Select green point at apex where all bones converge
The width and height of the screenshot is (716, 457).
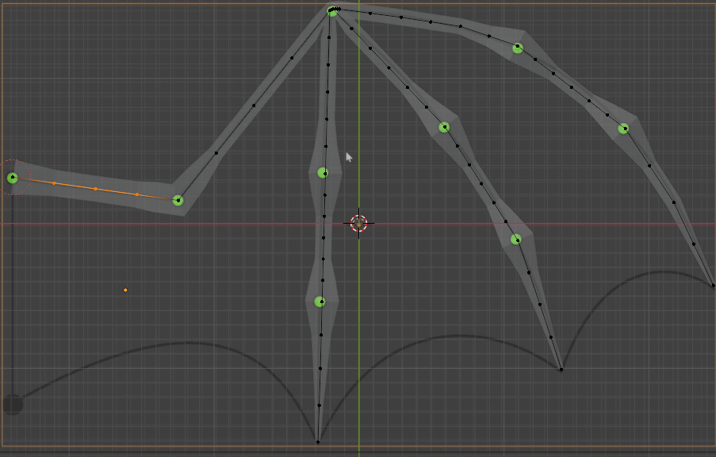point(332,11)
